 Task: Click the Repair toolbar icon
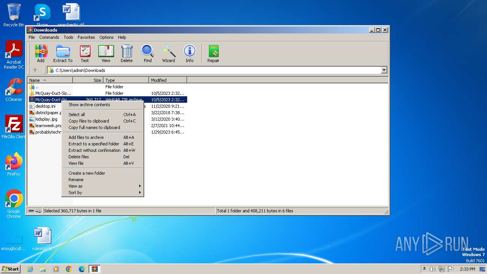pyautogui.click(x=213, y=54)
